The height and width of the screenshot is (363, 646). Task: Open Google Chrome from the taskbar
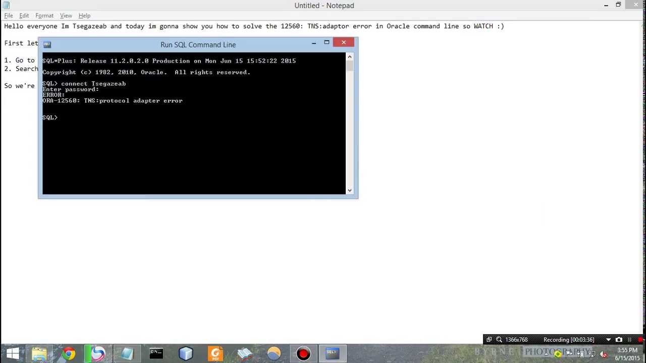click(x=69, y=353)
